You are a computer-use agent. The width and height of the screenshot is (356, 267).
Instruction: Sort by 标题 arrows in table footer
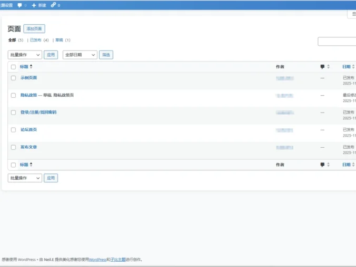tap(31, 165)
